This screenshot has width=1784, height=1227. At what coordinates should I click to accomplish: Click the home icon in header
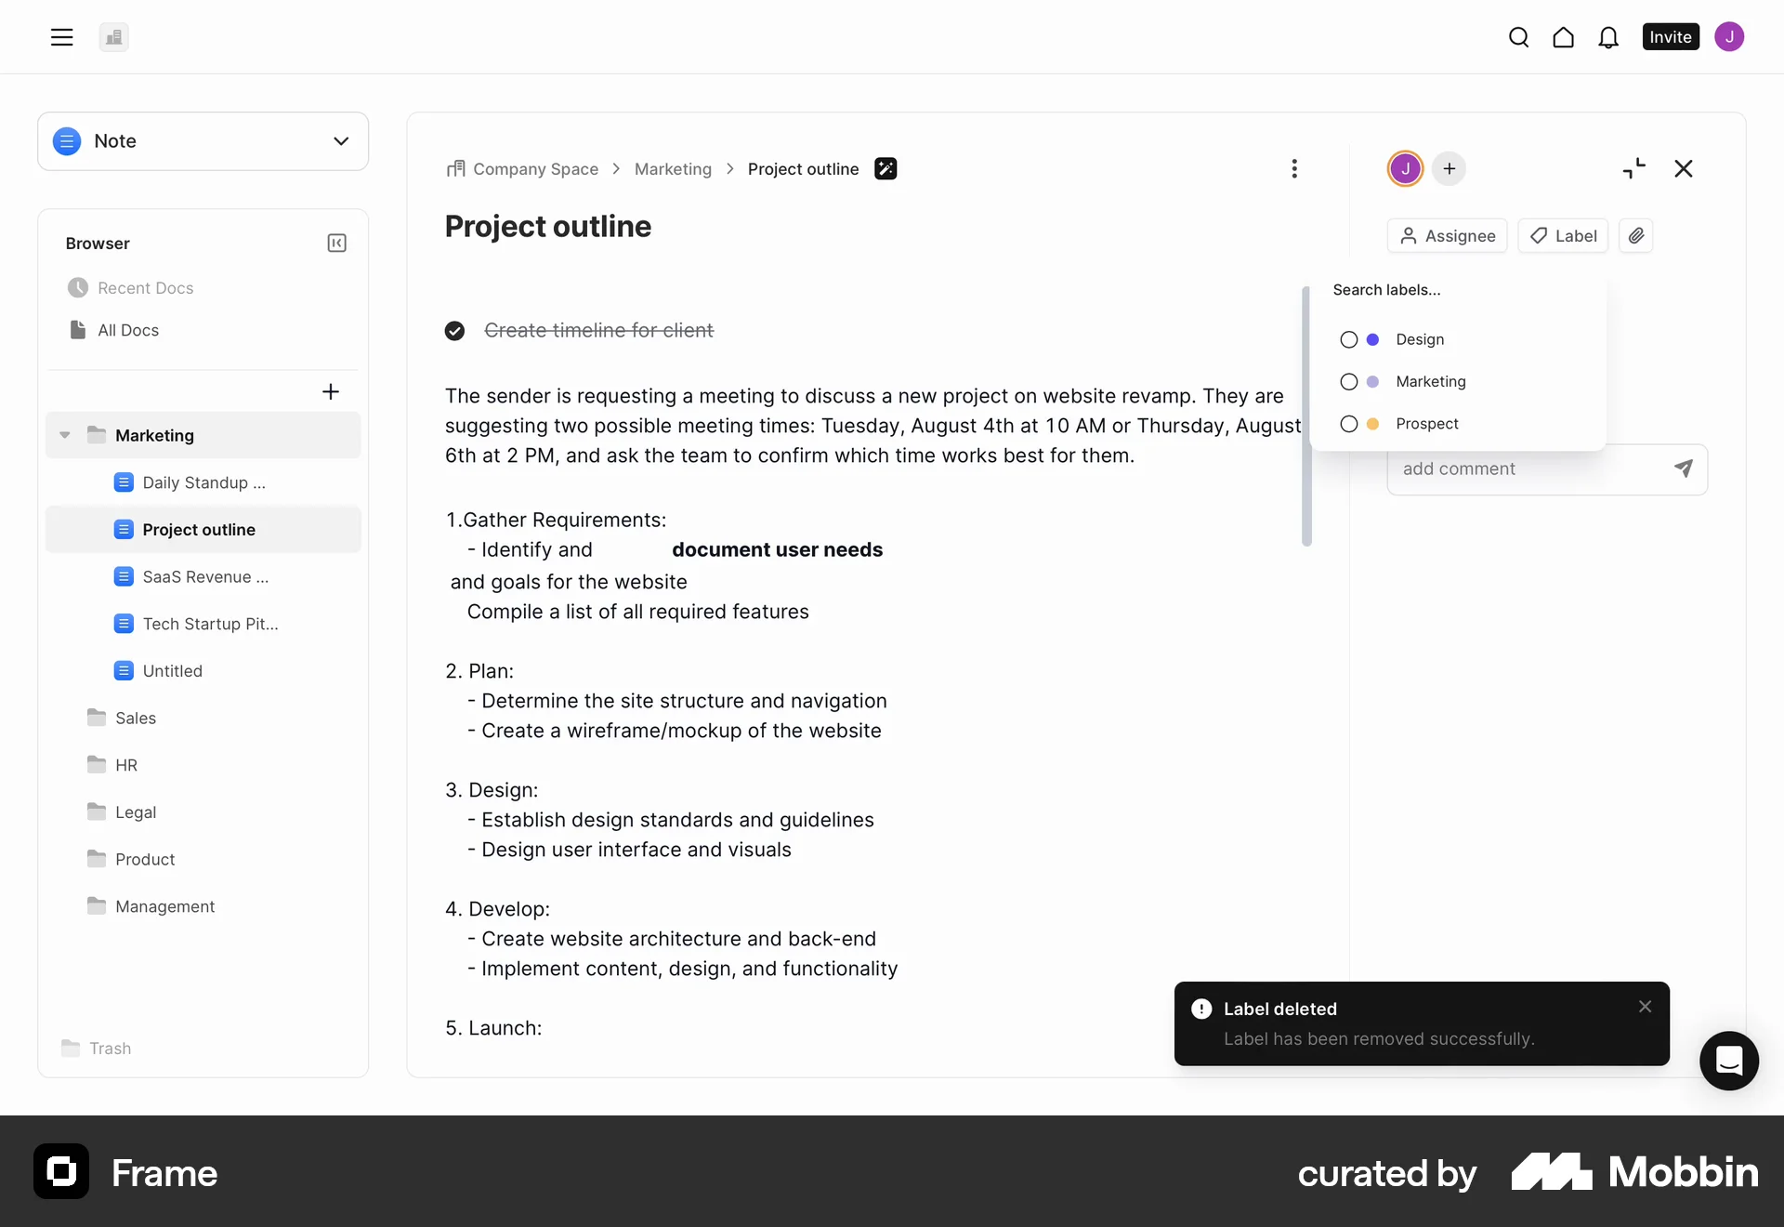(x=1563, y=37)
